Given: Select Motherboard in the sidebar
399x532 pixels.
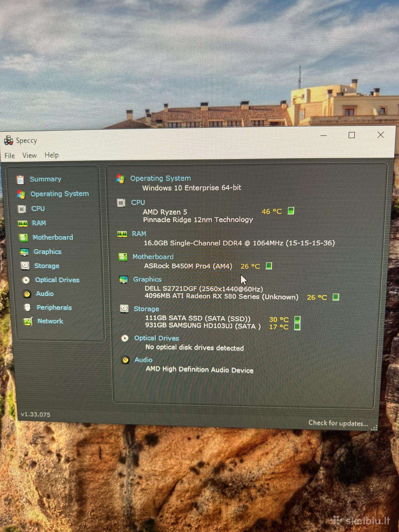Looking at the screenshot, I should pyautogui.click(x=53, y=237).
